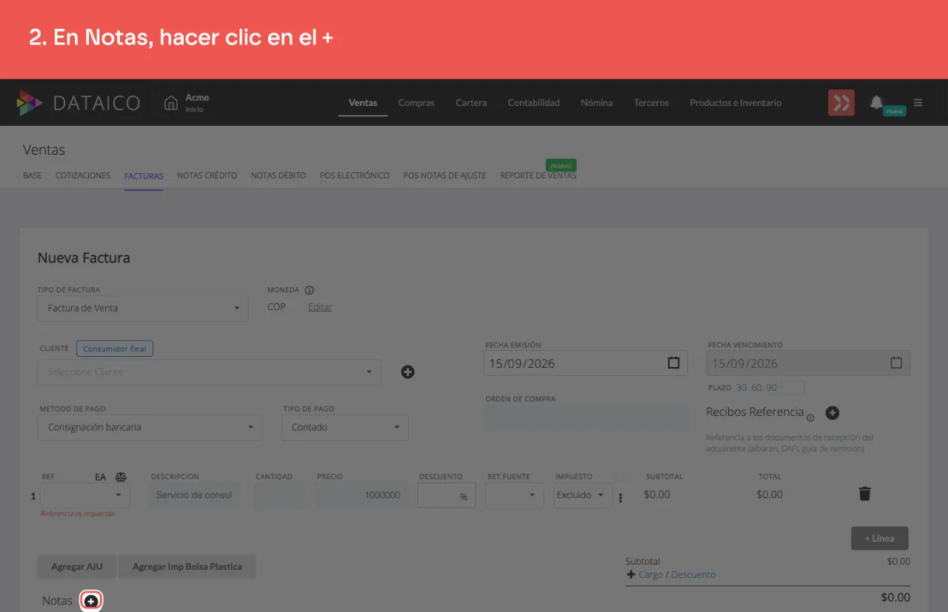Click the Descuento link under Subtotal

click(693, 574)
